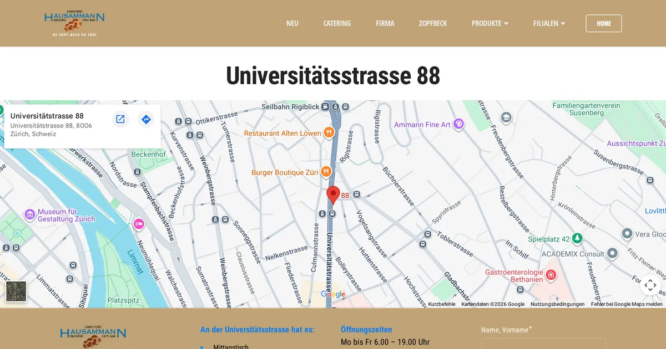Click external link icon to open map

pos(120,119)
